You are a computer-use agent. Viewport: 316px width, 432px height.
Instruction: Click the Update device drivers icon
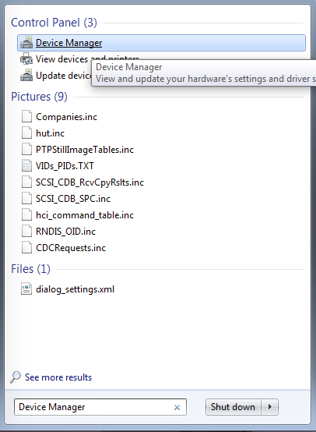(26, 76)
